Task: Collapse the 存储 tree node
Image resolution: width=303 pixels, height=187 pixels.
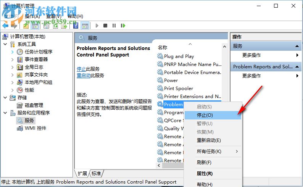Action: tap(5, 98)
